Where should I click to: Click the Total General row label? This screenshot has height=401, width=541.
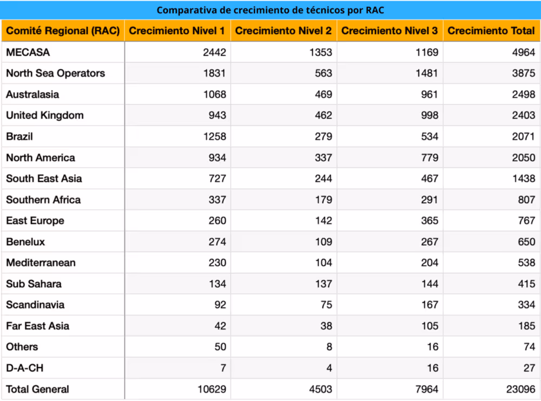pyautogui.click(x=38, y=389)
